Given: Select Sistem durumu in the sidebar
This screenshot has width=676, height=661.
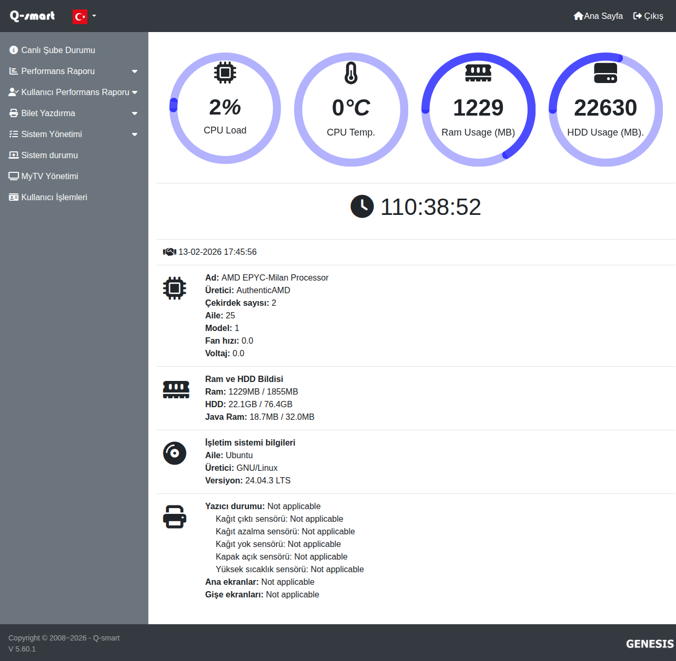Looking at the screenshot, I should click(49, 155).
